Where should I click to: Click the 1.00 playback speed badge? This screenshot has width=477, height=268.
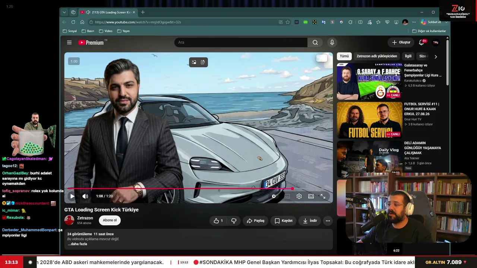click(x=74, y=61)
